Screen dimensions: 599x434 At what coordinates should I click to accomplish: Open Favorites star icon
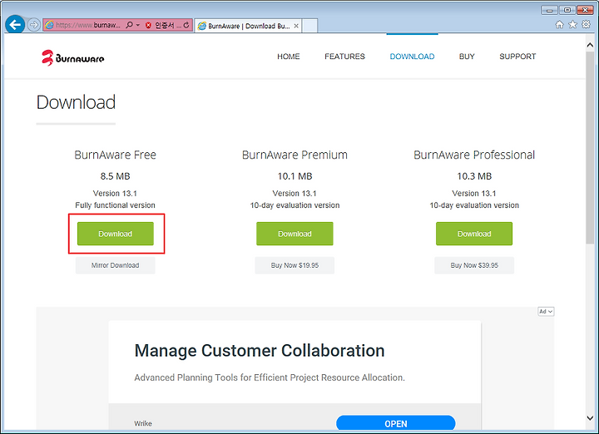(572, 25)
